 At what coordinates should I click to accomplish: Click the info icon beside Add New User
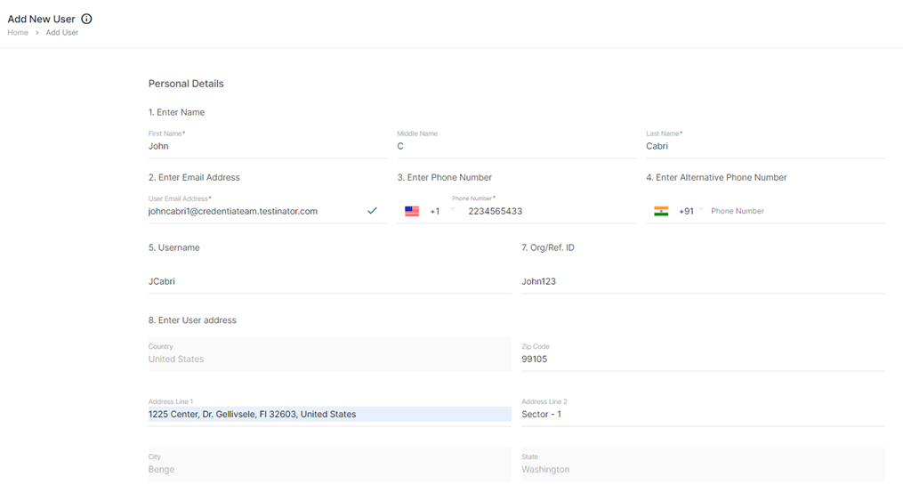tap(86, 19)
